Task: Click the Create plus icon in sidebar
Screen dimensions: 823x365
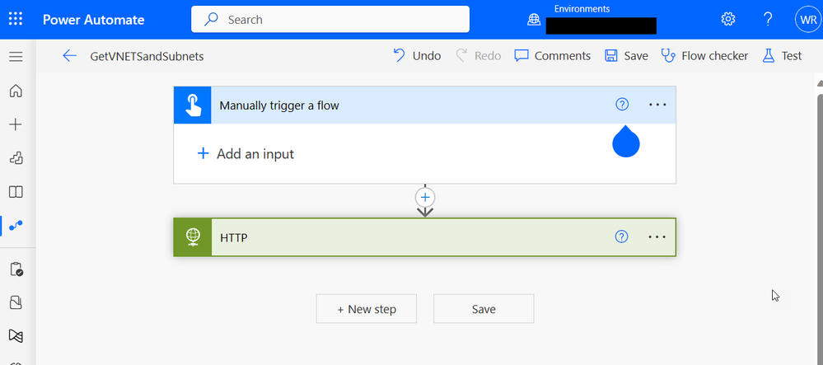Action: (16, 124)
